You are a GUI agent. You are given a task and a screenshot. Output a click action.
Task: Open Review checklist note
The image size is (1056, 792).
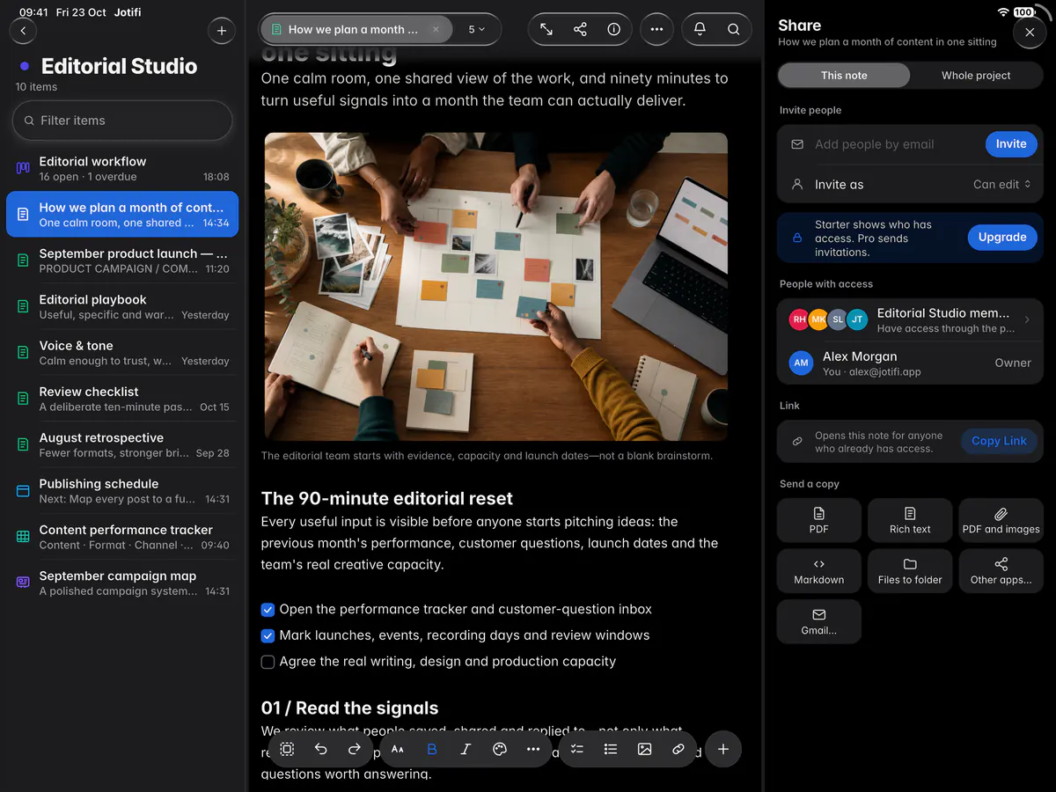122,399
